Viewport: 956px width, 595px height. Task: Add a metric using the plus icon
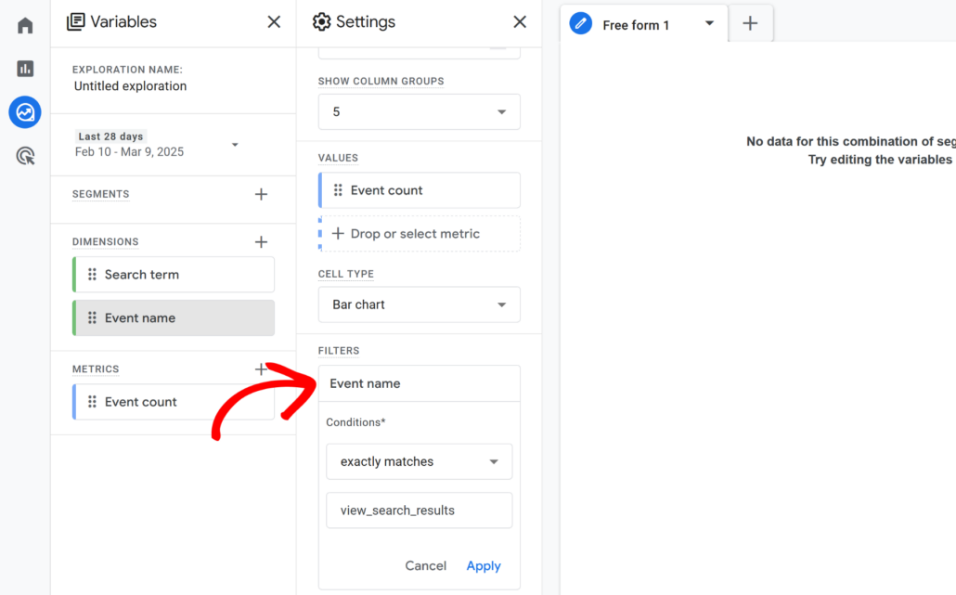pos(264,369)
